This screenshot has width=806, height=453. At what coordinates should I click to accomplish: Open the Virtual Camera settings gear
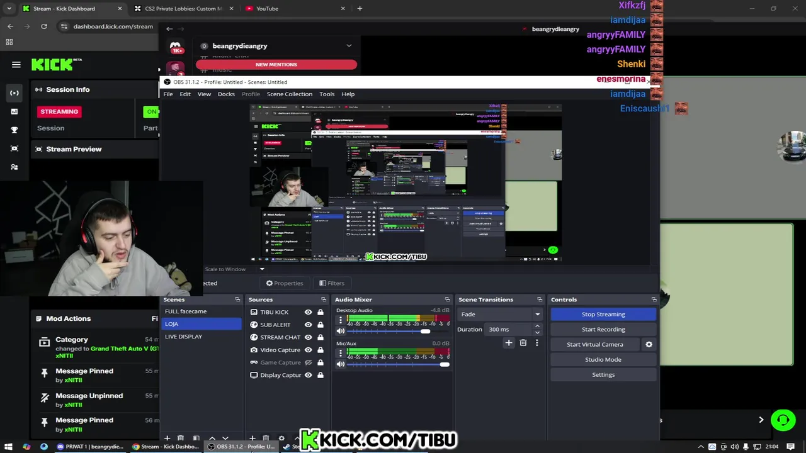coord(649,344)
